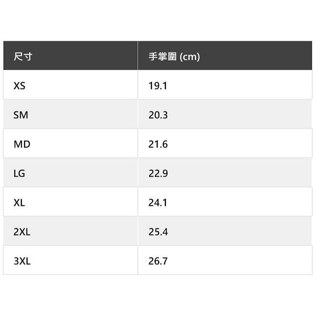316x316 pixels.
Task: Click the 26.7 measurement value
Action: 158,261
